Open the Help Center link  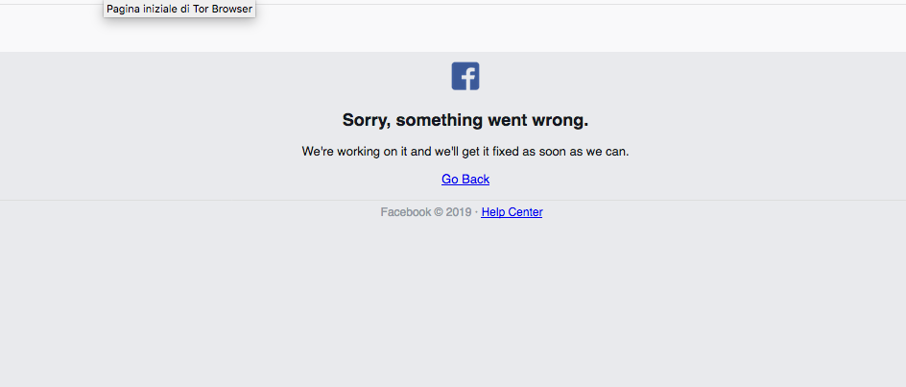pos(512,212)
